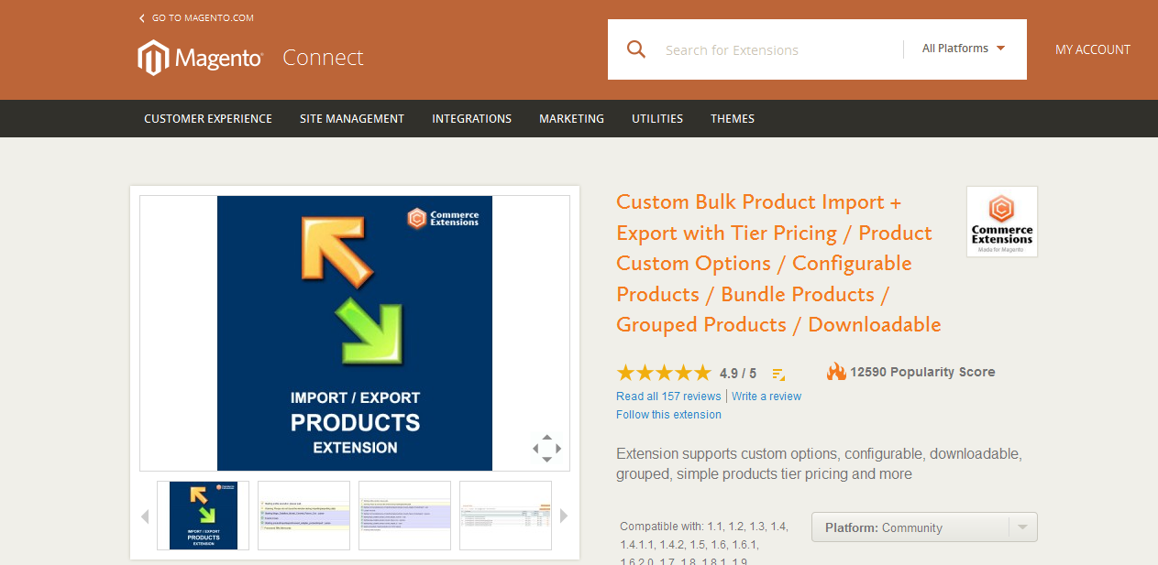1158x565 pixels.
Task: Click the Connect header text
Action: pos(323,58)
